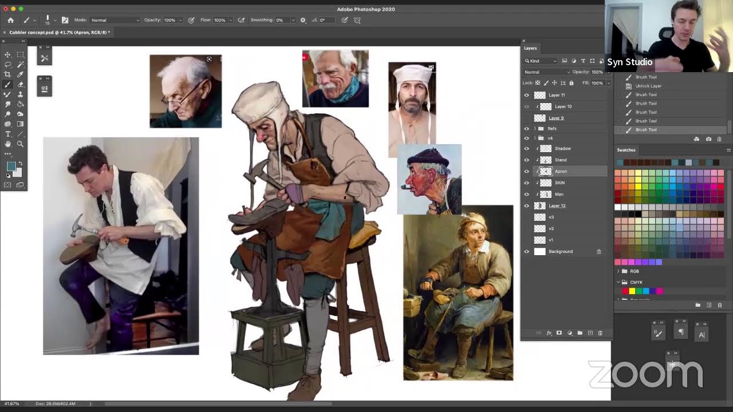Pick the foreground color swatch
Screen dimensions: 733x412
click(10, 167)
